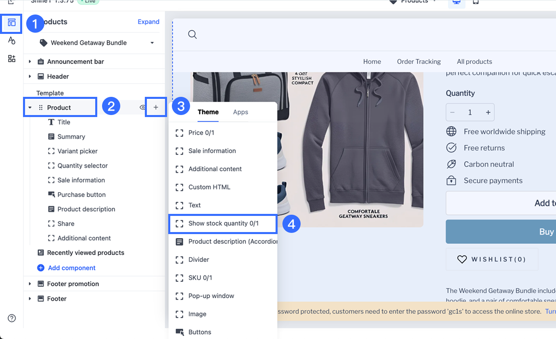The image size is (556, 339).
Task: Decrease quantity with the minus button
Action: tap(452, 113)
